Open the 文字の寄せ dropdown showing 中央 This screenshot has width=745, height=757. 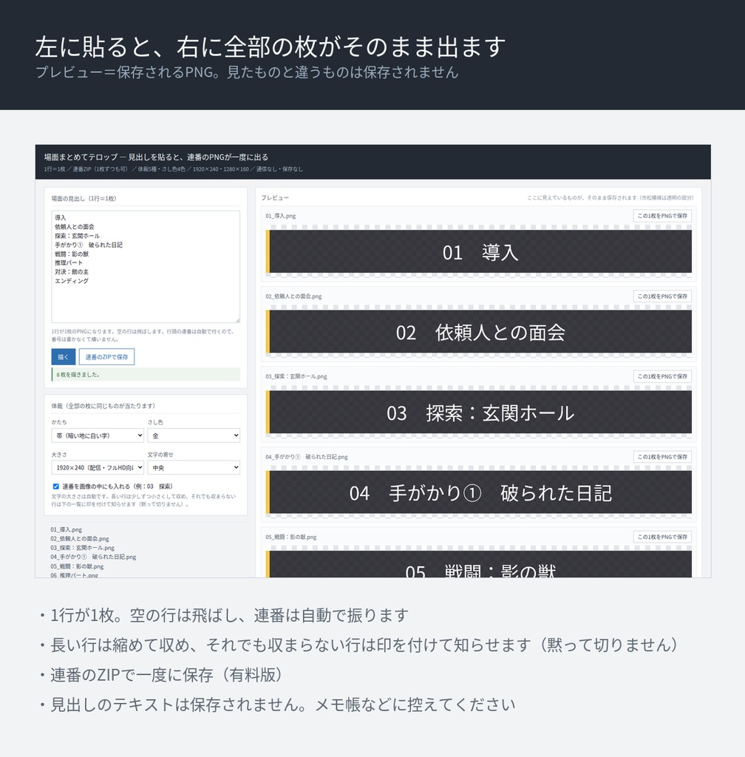click(x=194, y=467)
